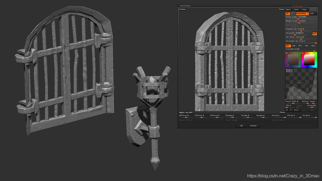This screenshot has width=322, height=181.
Task: Toggle the 3D noise mode button
Action: (288, 13)
